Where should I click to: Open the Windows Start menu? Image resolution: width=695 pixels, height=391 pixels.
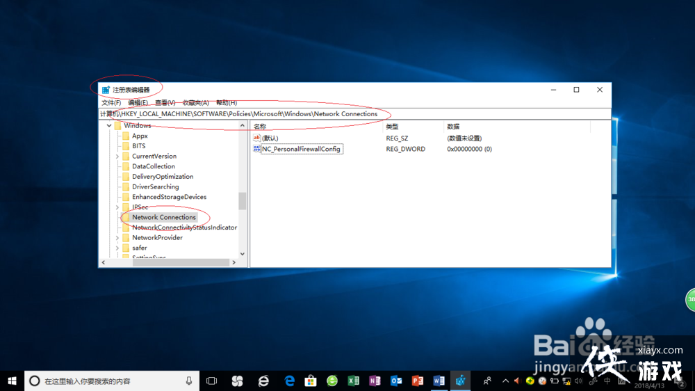pos(12,381)
